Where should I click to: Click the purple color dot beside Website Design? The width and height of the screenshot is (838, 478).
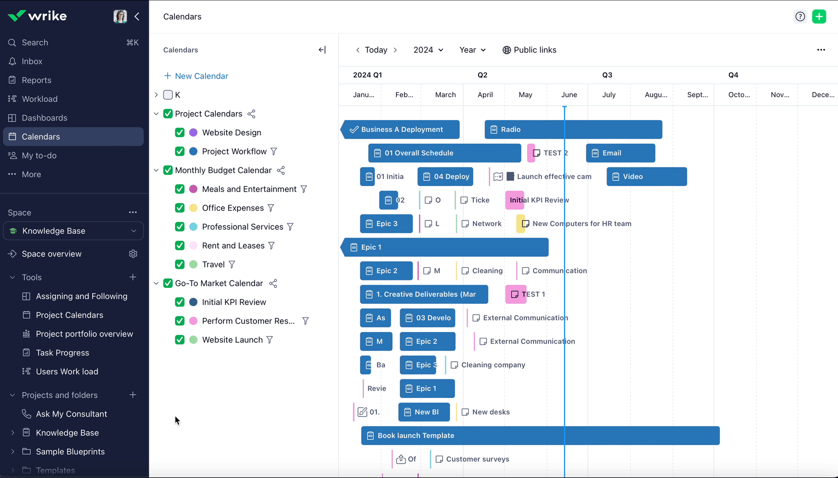[192, 133]
